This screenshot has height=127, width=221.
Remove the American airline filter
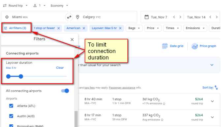84,28
